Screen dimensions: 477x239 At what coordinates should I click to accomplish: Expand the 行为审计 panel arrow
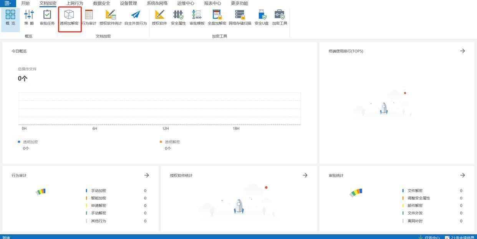pos(146,175)
